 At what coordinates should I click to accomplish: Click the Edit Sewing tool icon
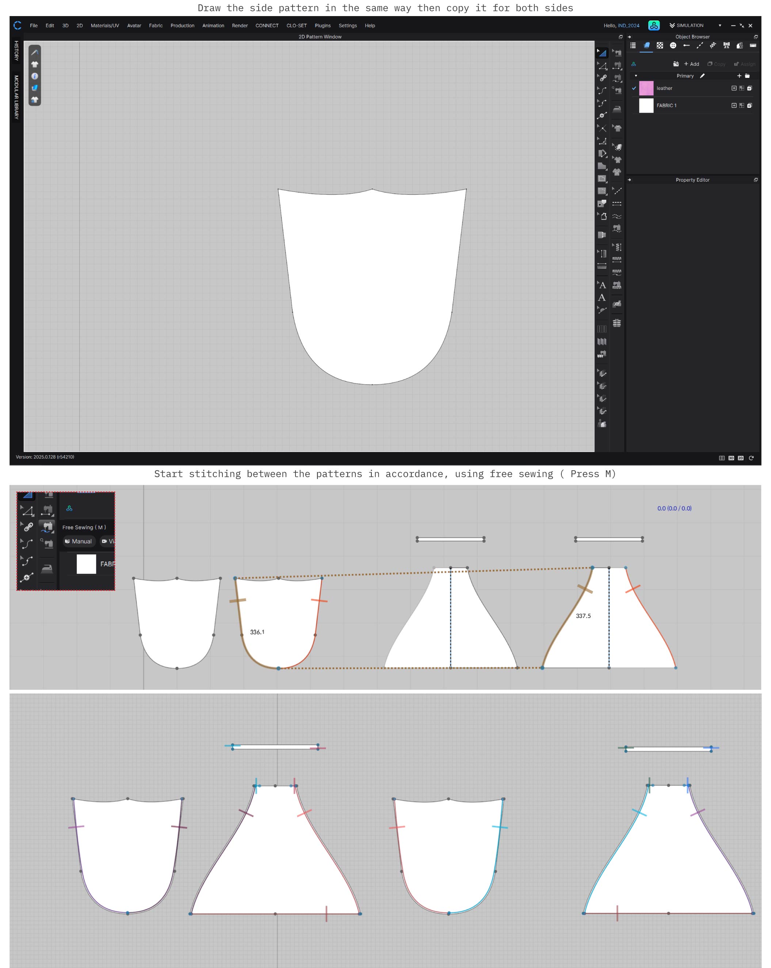(618, 53)
